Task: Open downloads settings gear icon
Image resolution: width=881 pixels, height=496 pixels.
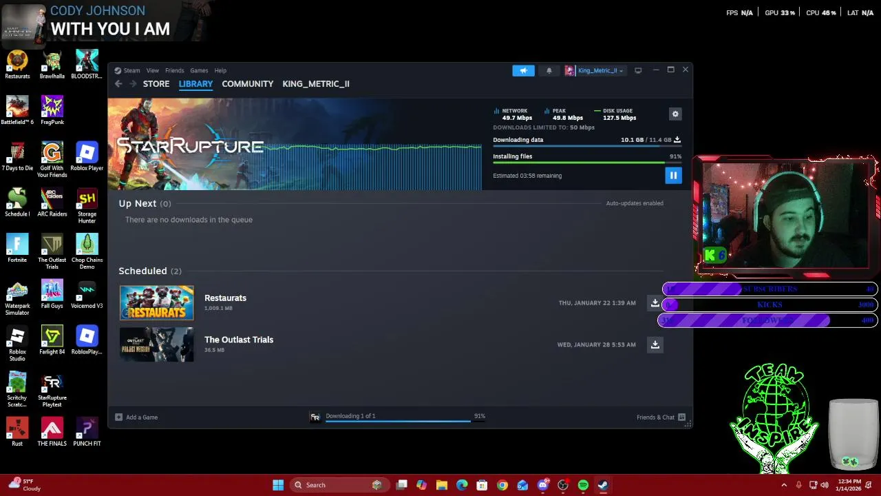Action: click(675, 114)
